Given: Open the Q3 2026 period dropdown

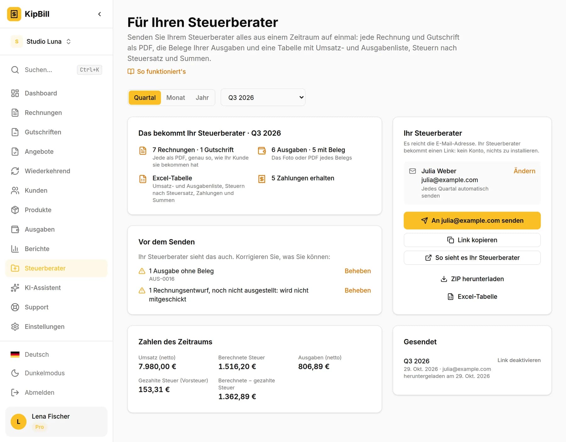Looking at the screenshot, I should pyautogui.click(x=263, y=97).
